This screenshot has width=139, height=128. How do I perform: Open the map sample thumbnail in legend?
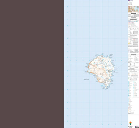[133, 9]
